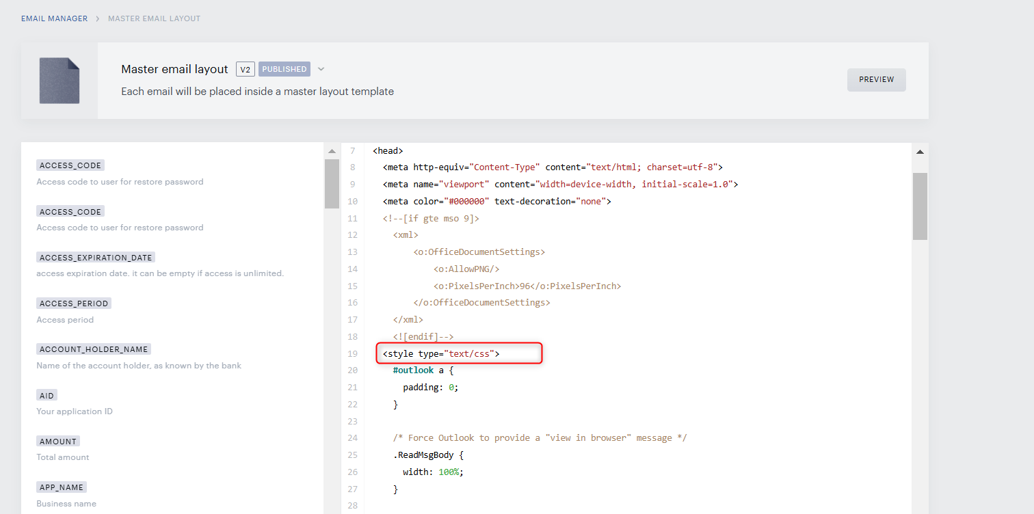Click the PUBLISHED status badge
Image resolution: width=1034 pixels, height=514 pixels.
coord(284,69)
